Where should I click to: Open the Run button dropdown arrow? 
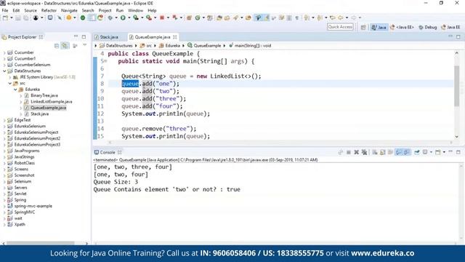coord(129,17)
